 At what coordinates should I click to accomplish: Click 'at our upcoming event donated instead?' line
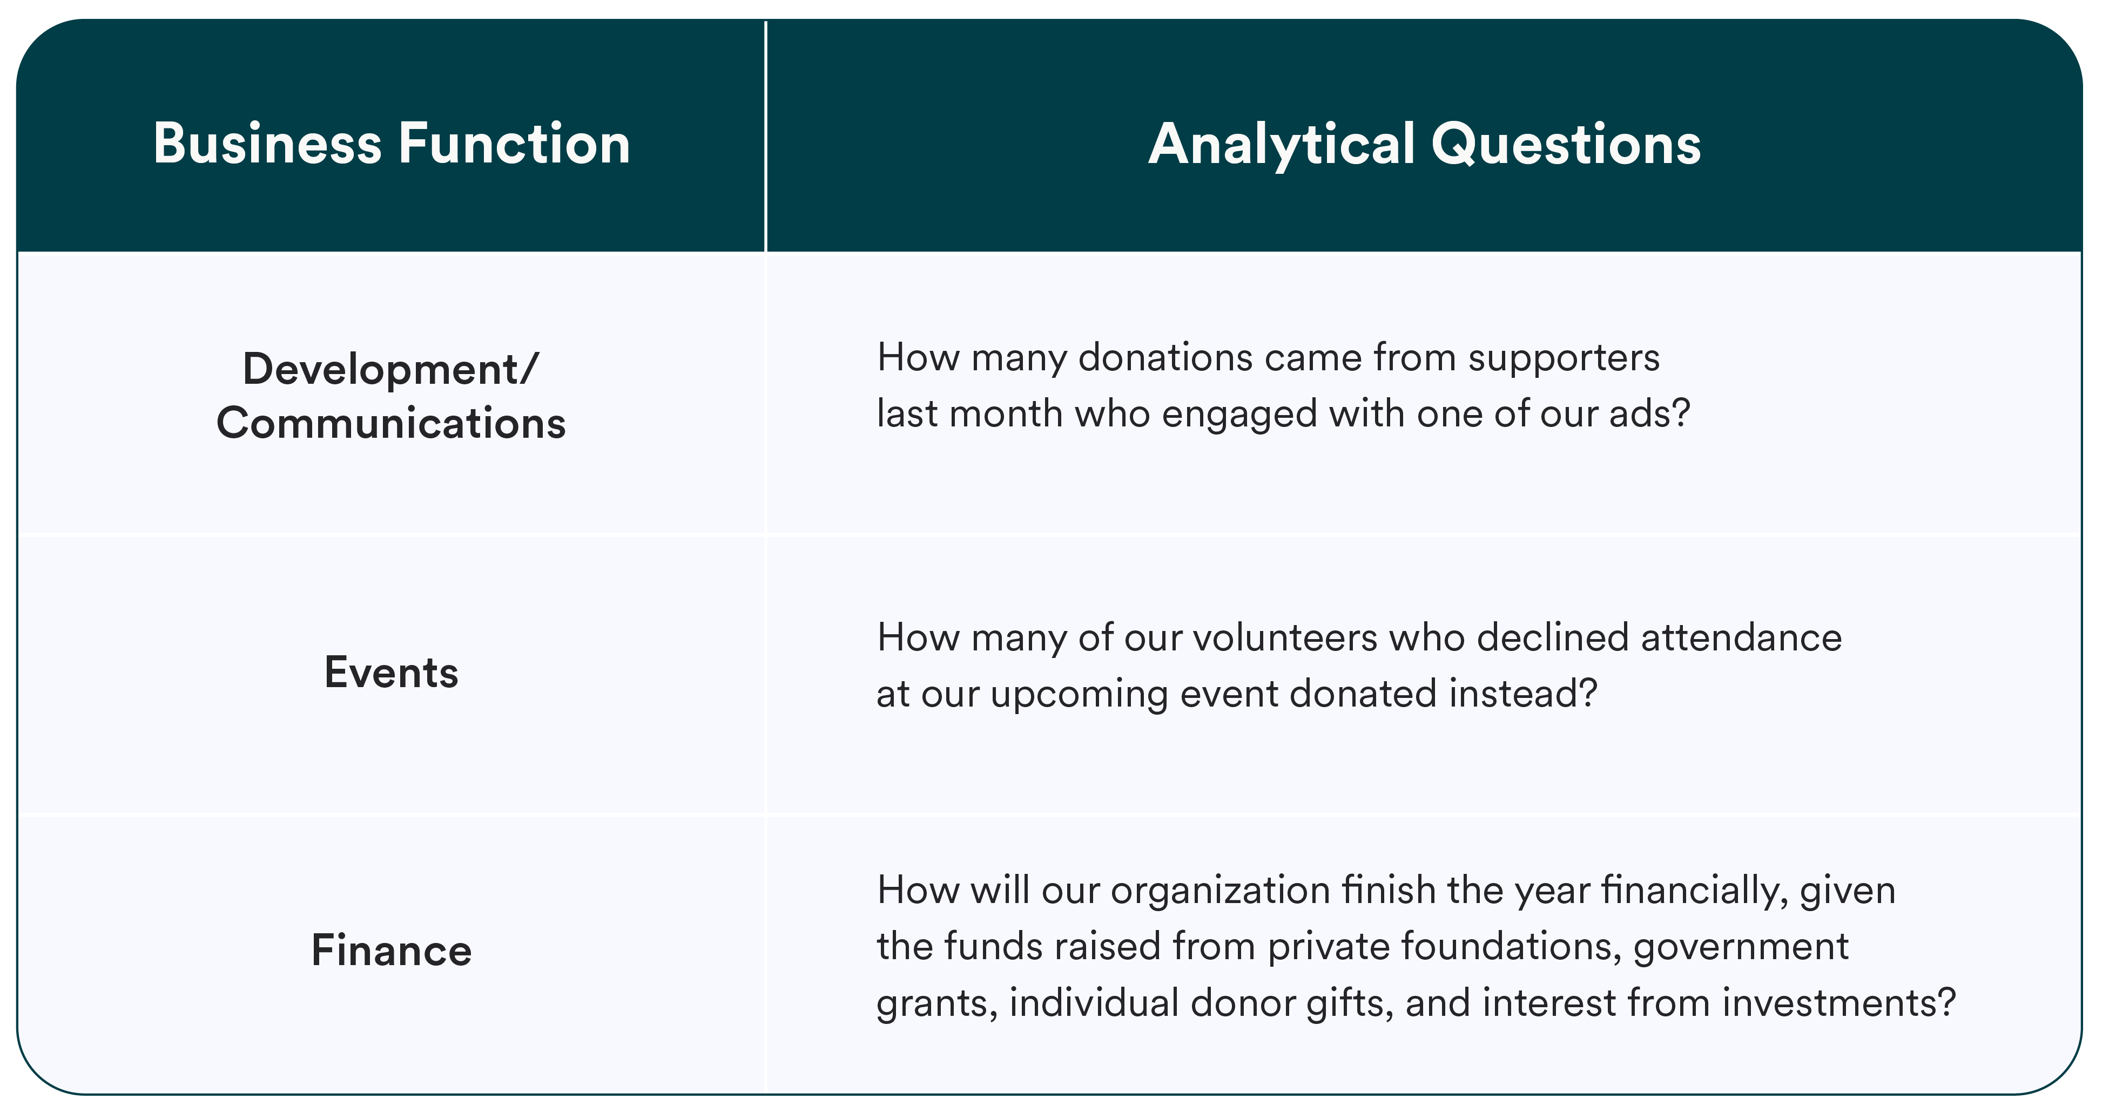1236,694
